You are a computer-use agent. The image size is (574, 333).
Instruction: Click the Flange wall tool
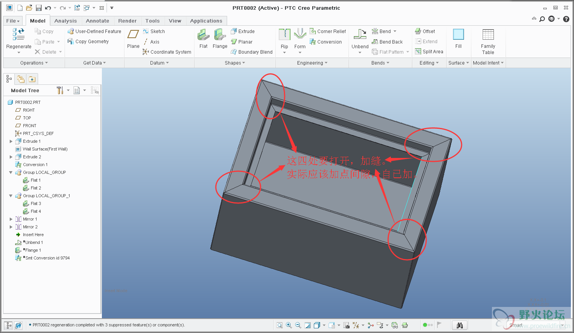coord(220,35)
